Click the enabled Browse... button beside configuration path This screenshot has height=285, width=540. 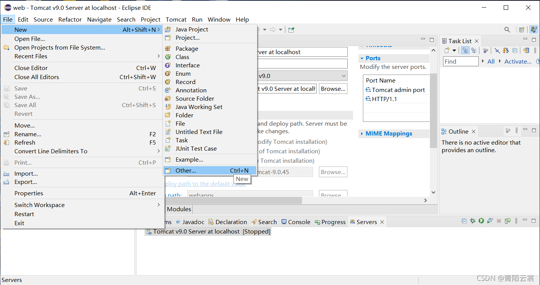point(333,89)
